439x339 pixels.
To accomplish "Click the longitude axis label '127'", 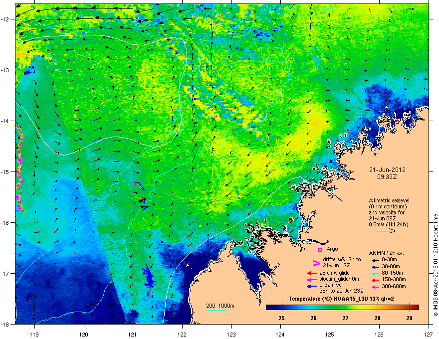I will tap(429, 335).
